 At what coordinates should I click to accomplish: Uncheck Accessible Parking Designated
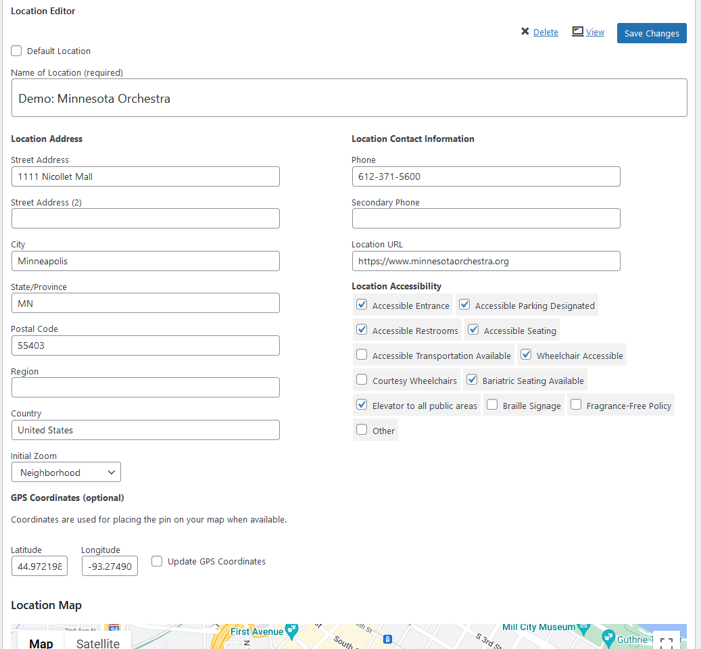click(x=464, y=305)
